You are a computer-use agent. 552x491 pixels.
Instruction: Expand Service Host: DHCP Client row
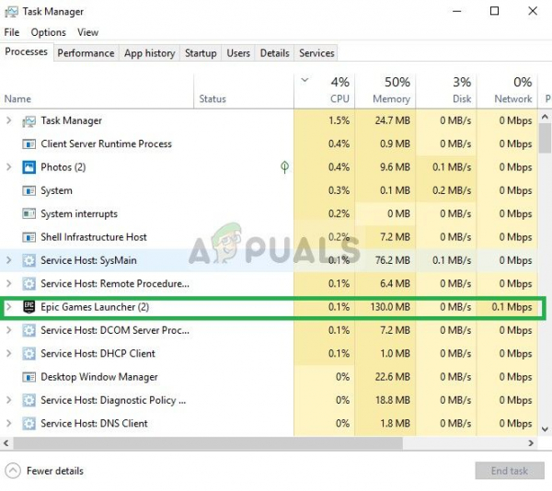(9, 353)
